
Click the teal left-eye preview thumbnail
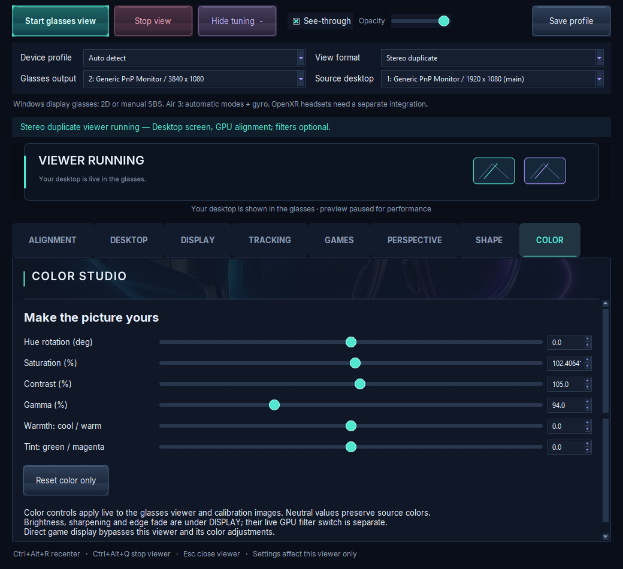[x=494, y=171]
